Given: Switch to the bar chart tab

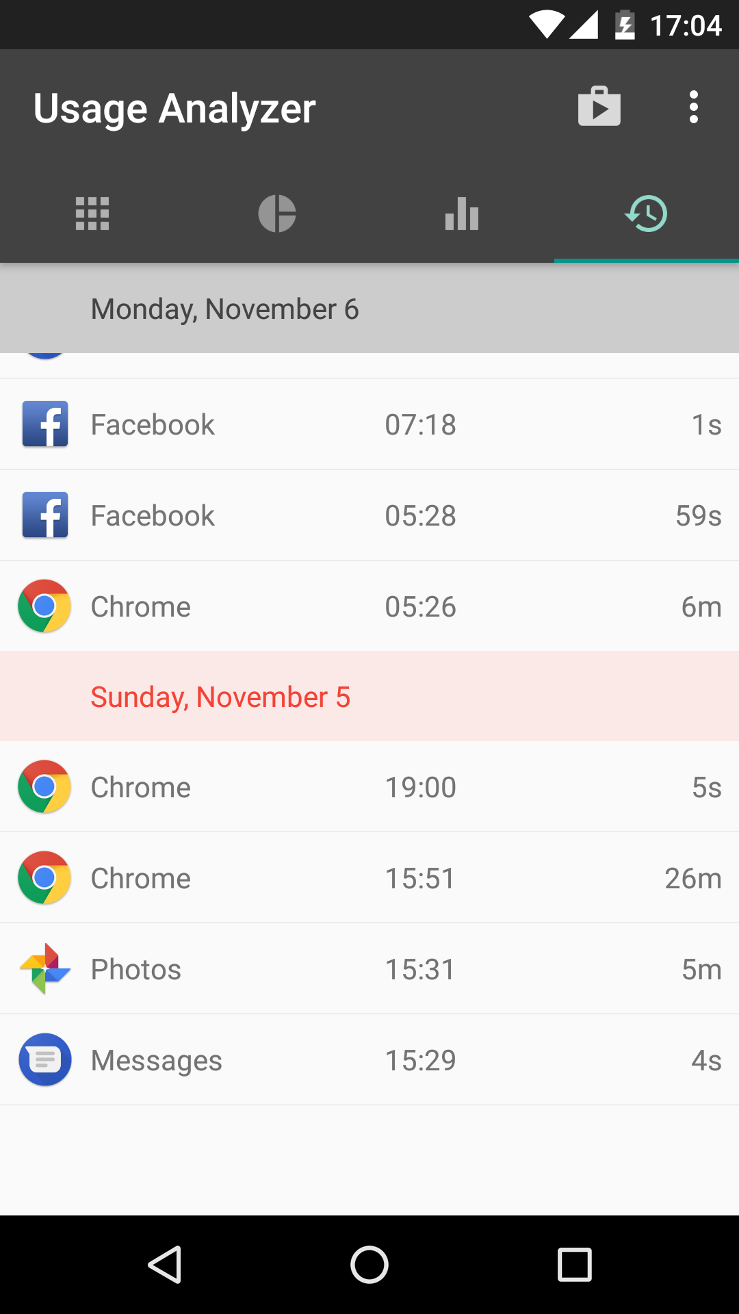Looking at the screenshot, I should point(462,214).
